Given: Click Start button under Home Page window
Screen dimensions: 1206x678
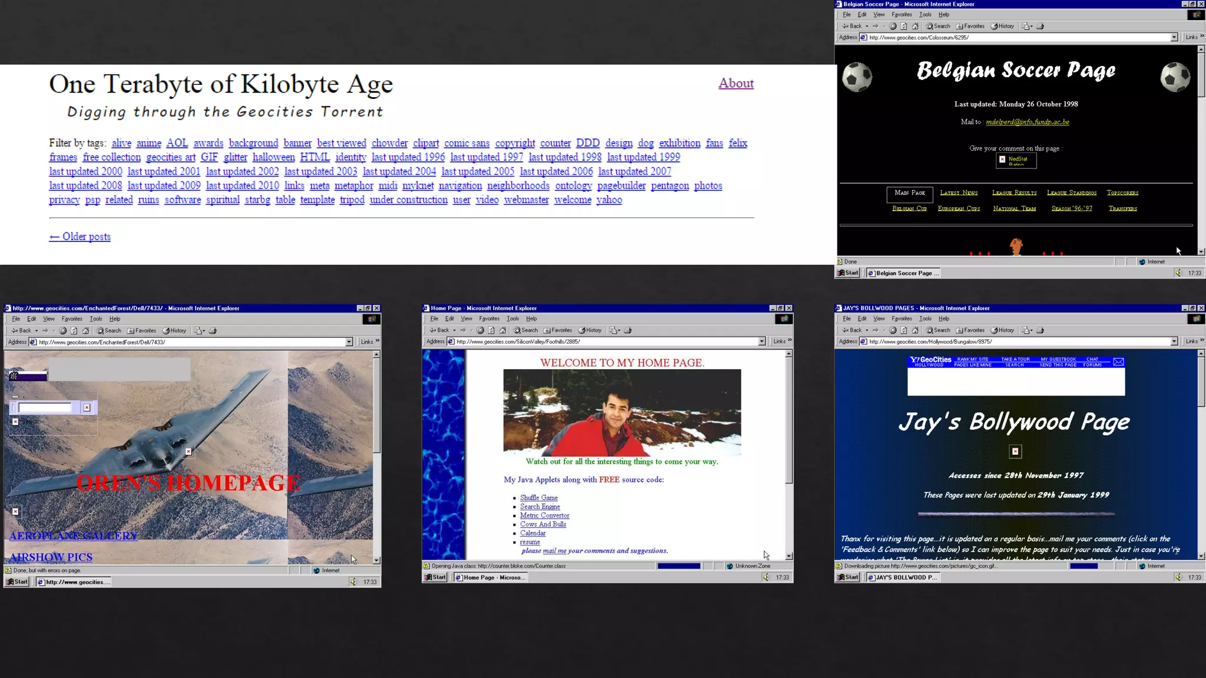Looking at the screenshot, I should click(436, 577).
